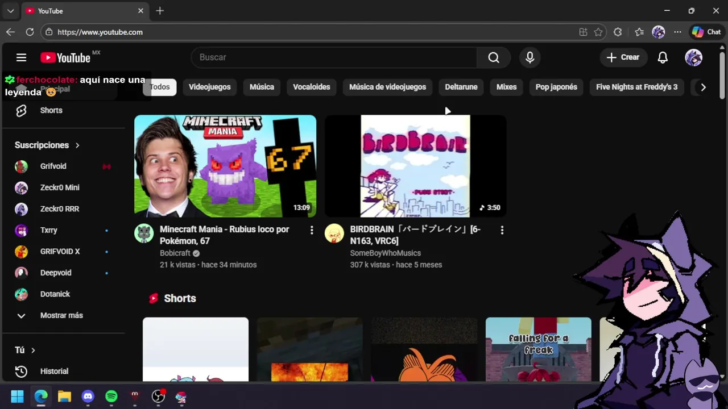Select the Vocaloides filter chip
The height and width of the screenshot is (409, 728).
[x=312, y=87]
